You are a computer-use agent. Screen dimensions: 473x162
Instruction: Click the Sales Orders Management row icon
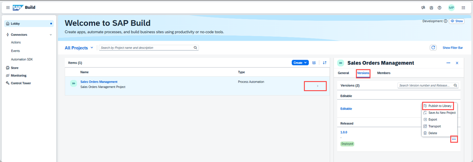(x=74, y=84)
